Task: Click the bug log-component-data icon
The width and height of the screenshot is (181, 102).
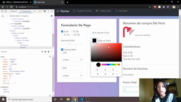Action: coord(48,52)
